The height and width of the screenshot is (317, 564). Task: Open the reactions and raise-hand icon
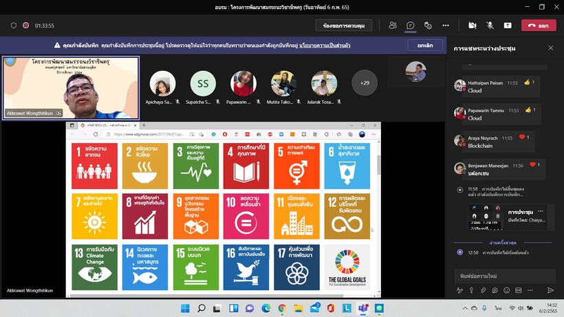(428, 25)
